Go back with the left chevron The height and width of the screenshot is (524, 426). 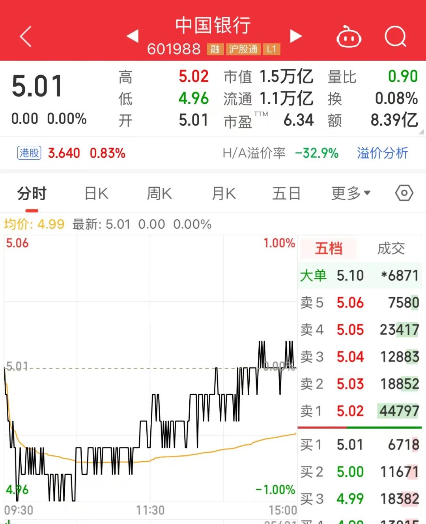click(26, 37)
